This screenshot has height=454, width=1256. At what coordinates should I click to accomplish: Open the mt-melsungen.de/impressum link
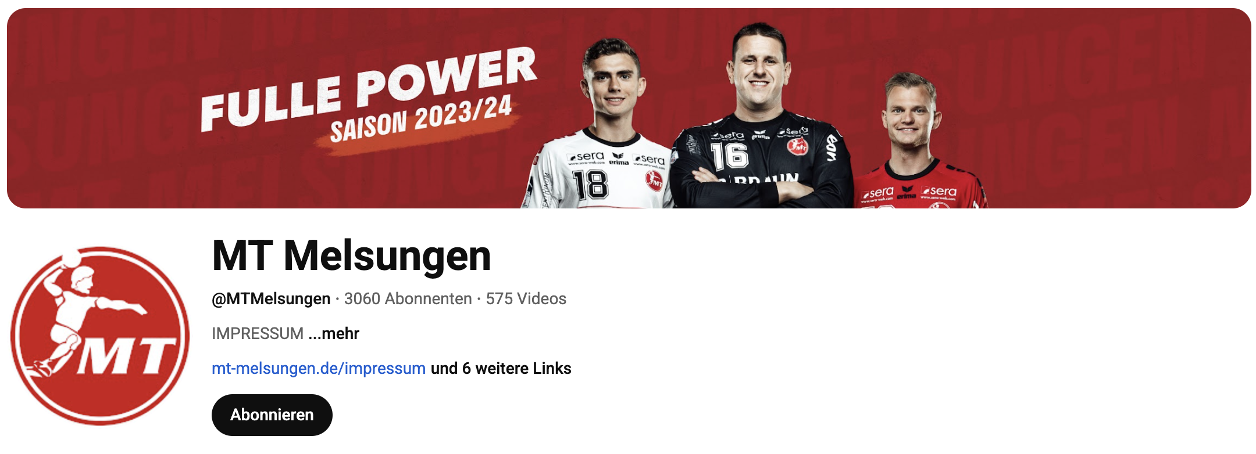tap(319, 368)
